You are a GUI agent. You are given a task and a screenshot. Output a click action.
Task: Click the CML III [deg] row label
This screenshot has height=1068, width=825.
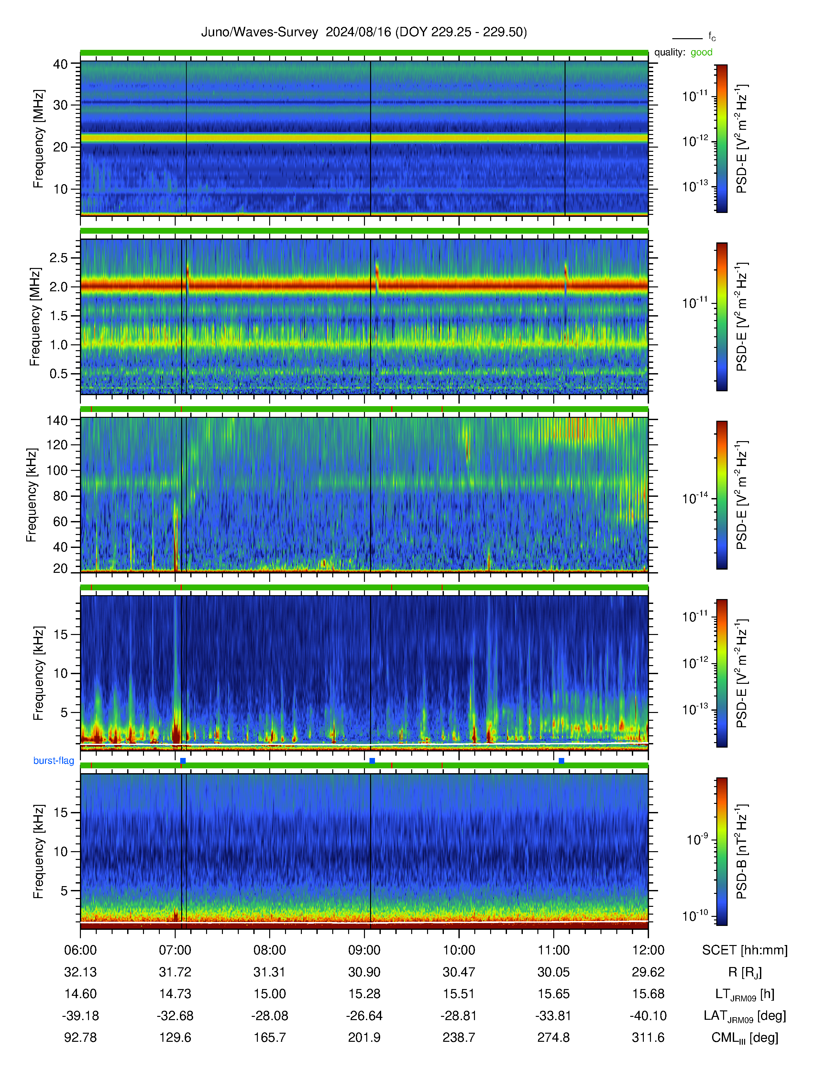(x=745, y=1038)
